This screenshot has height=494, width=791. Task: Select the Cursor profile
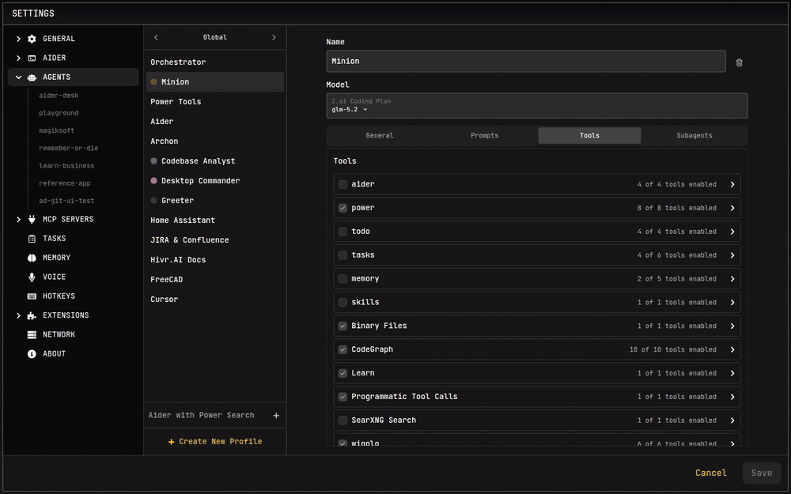click(215, 300)
